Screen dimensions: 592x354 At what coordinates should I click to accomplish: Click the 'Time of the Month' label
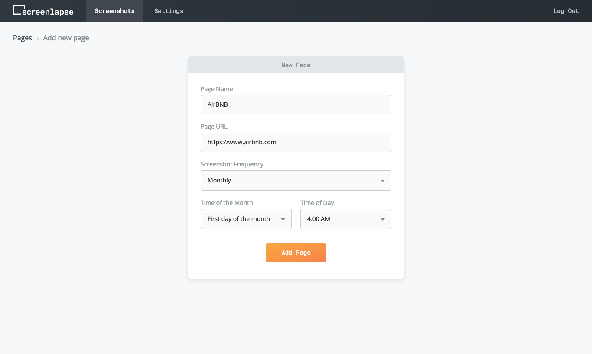[227, 203]
